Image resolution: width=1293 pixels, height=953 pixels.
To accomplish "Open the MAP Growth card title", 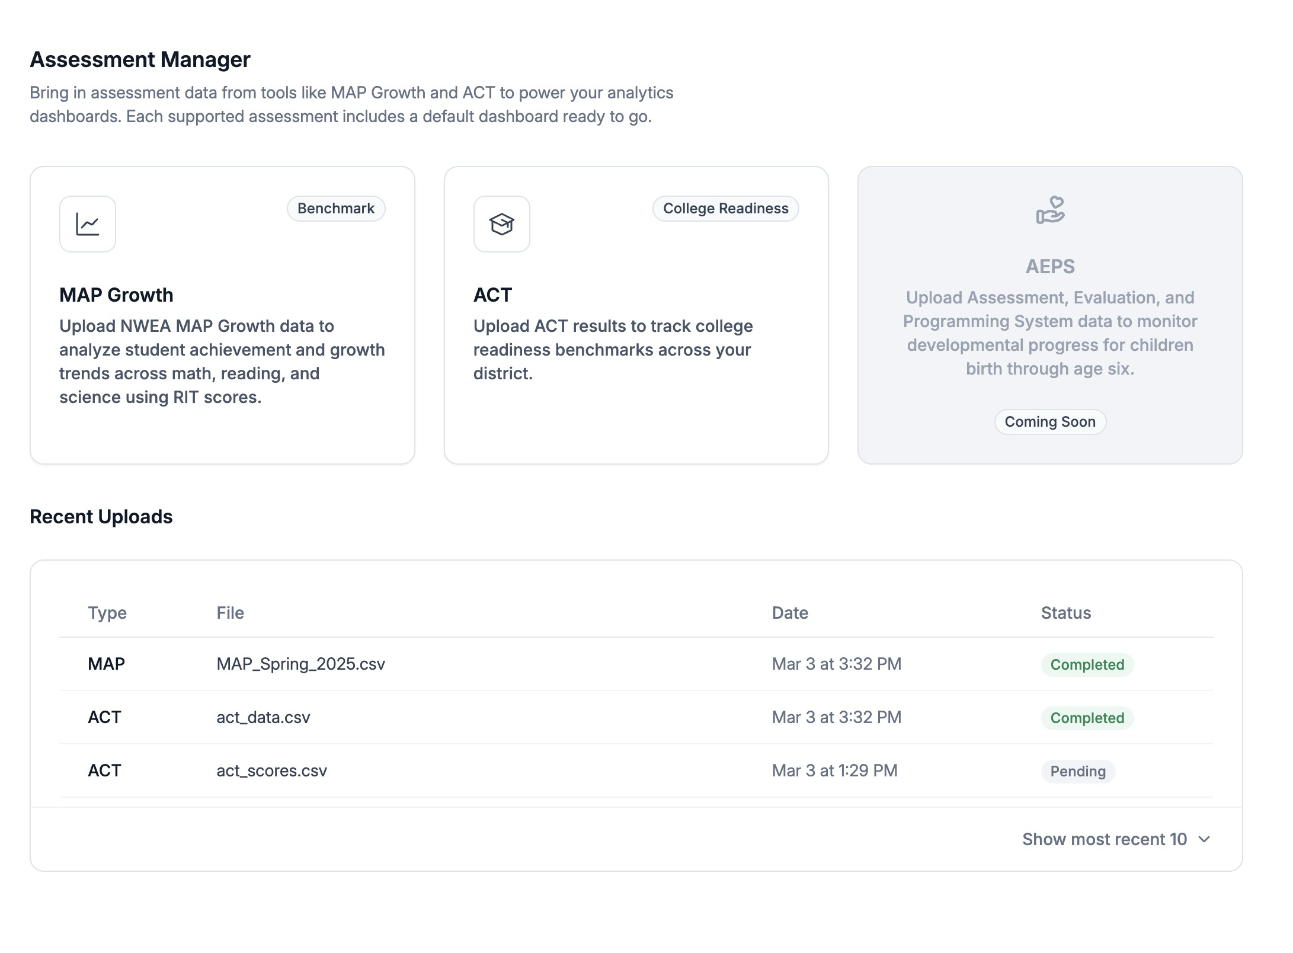I will pos(116,295).
